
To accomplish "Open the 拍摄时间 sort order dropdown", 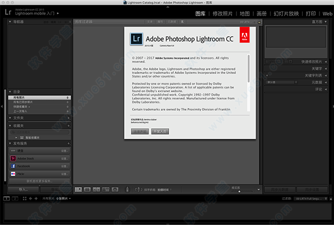I will click(x=164, y=189).
